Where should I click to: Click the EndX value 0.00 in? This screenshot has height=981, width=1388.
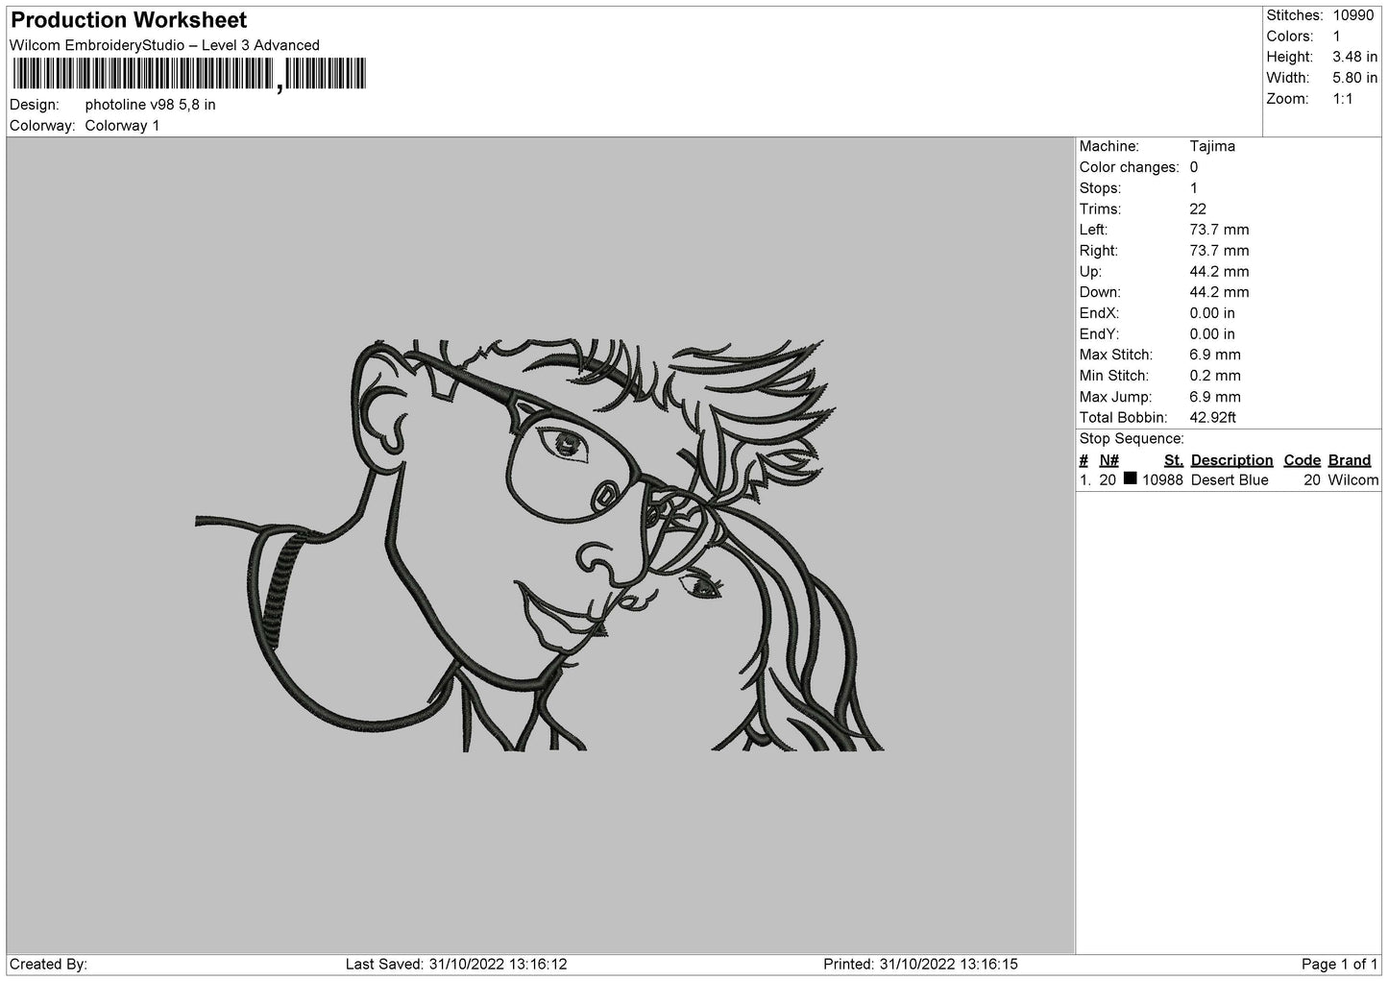coord(1212,313)
